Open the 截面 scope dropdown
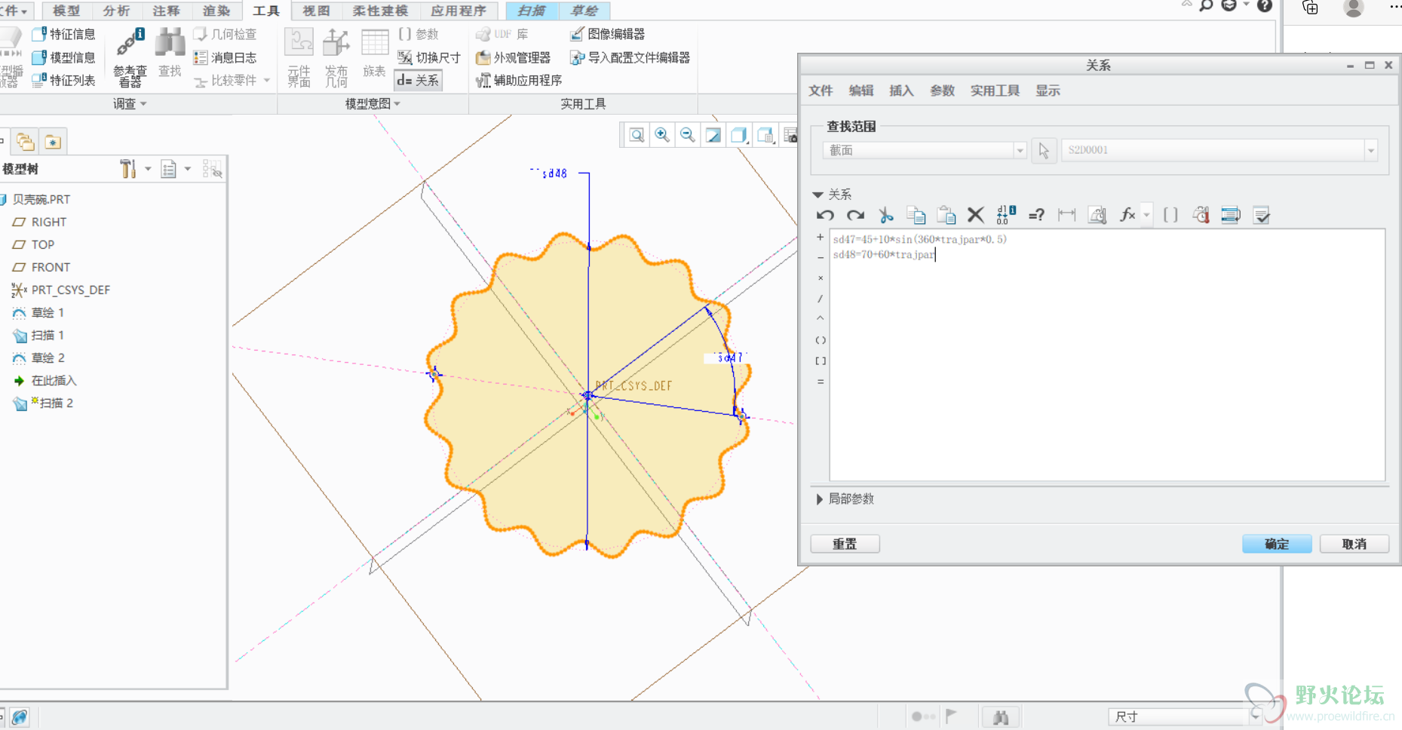Image resolution: width=1402 pixels, height=730 pixels. point(925,150)
